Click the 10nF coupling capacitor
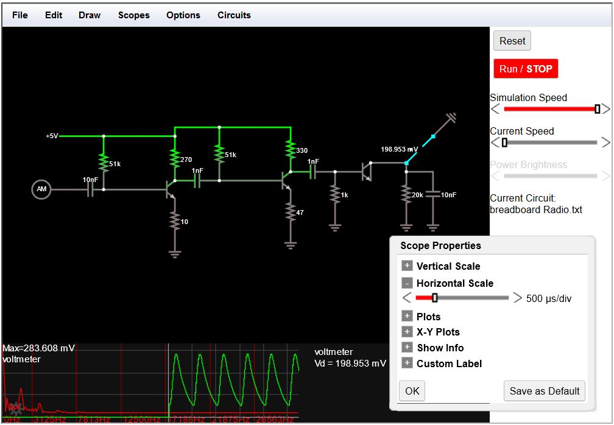Image resolution: width=614 pixels, height=425 pixels. click(x=90, y=190)
